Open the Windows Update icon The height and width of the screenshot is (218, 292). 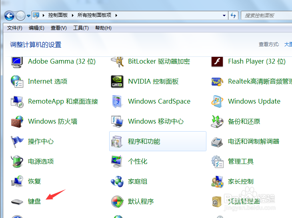[217, 101]
